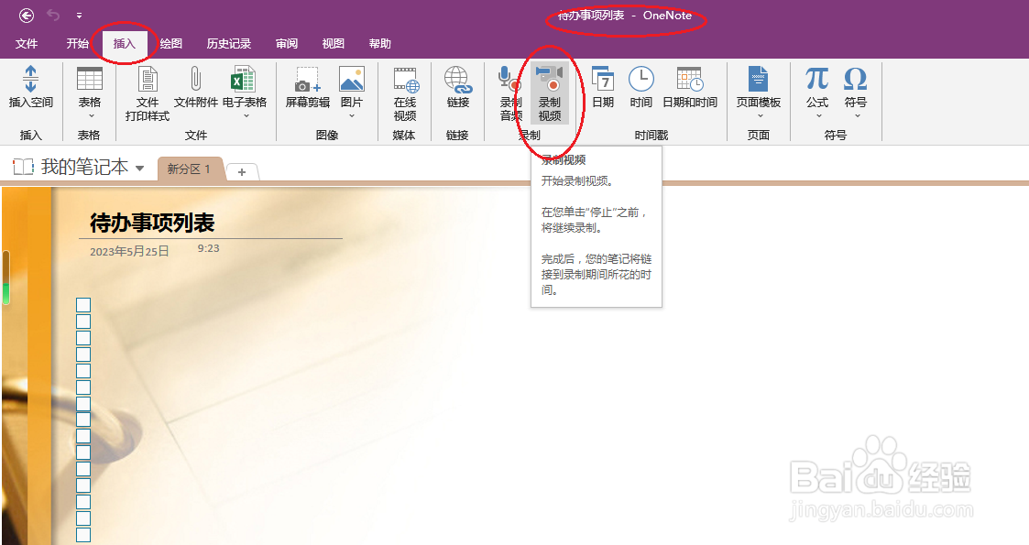Insert a Symbol (omega icon)

(x=855, y=79)
